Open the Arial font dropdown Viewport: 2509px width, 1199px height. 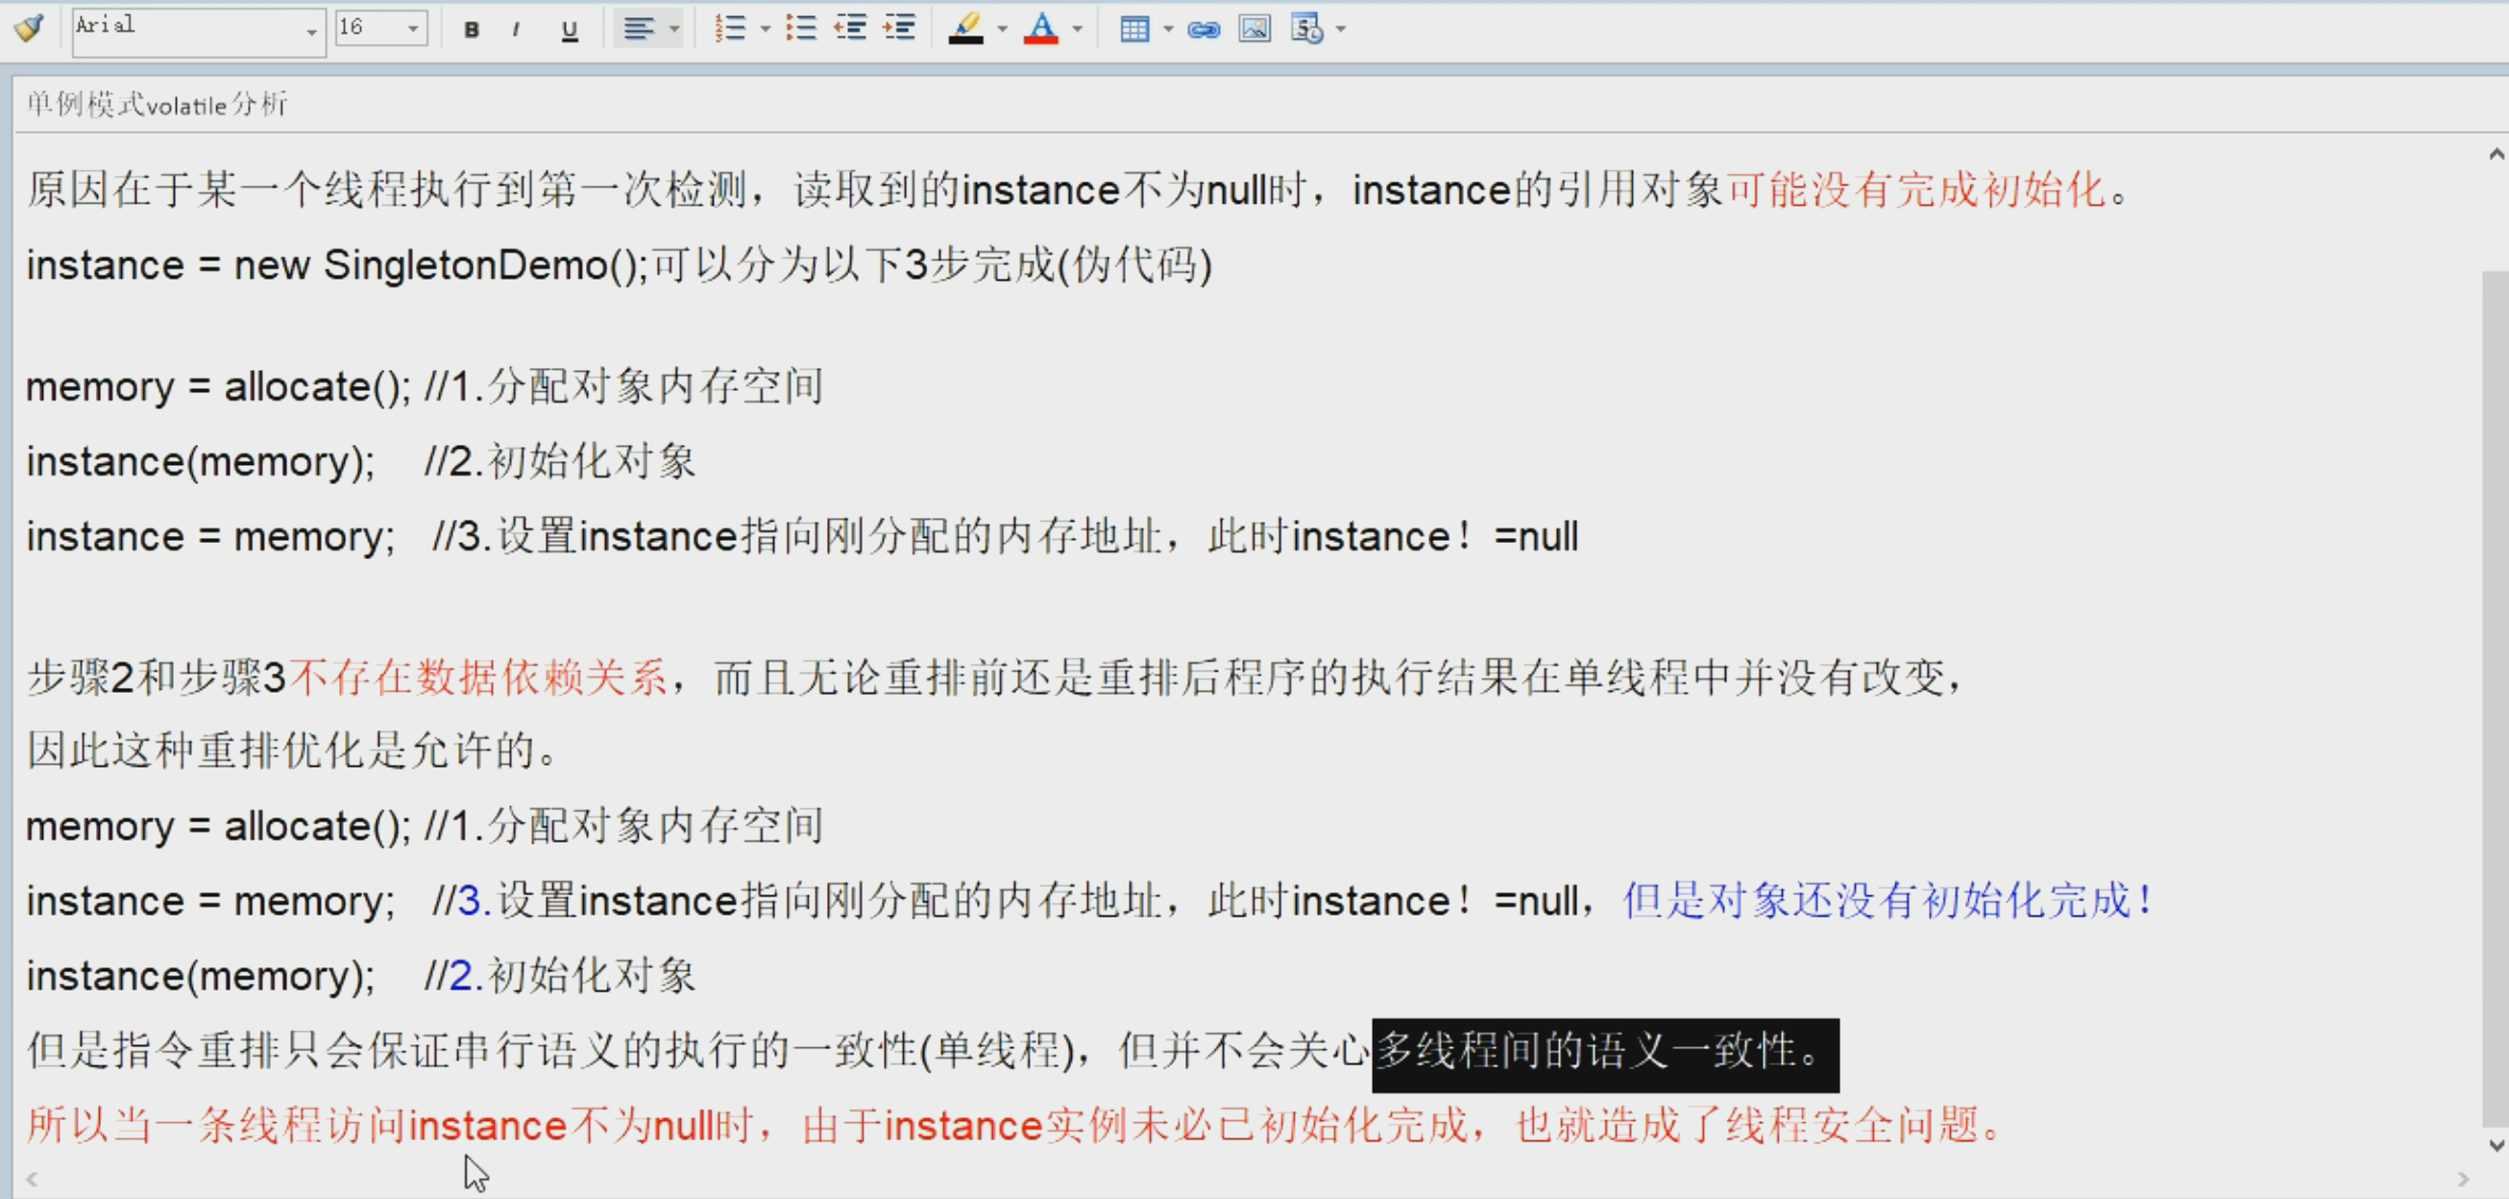click(x=310, y=32)
